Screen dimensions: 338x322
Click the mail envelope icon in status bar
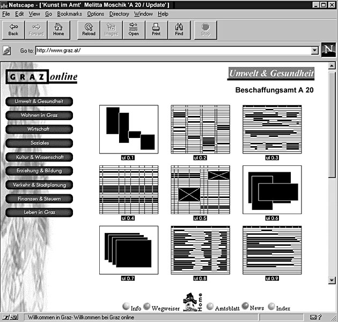click(x=313, y=317)
